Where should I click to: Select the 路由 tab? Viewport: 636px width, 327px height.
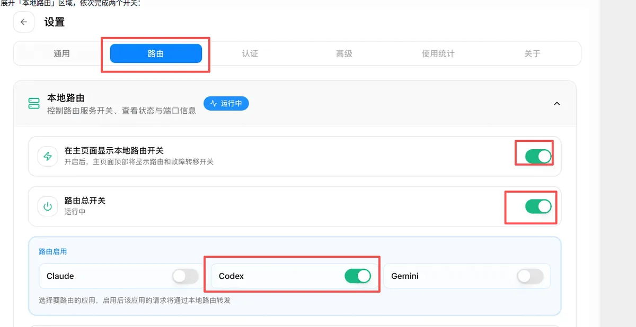156,53
